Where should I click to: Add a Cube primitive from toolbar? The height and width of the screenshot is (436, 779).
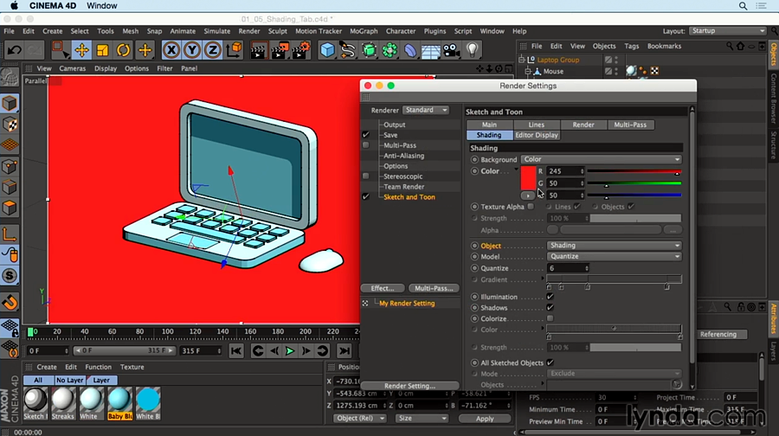(327, 50)
